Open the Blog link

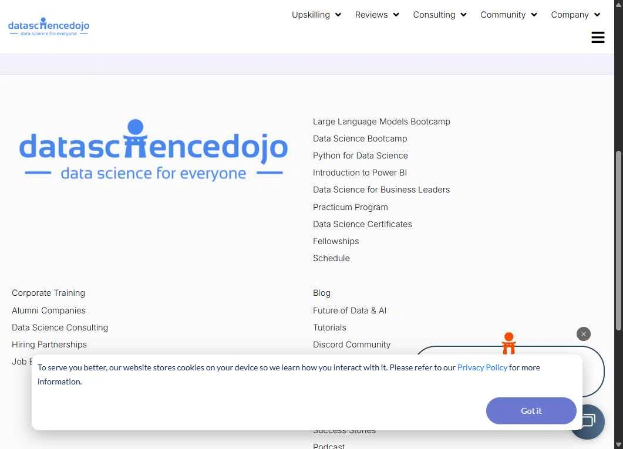(321, 293)
